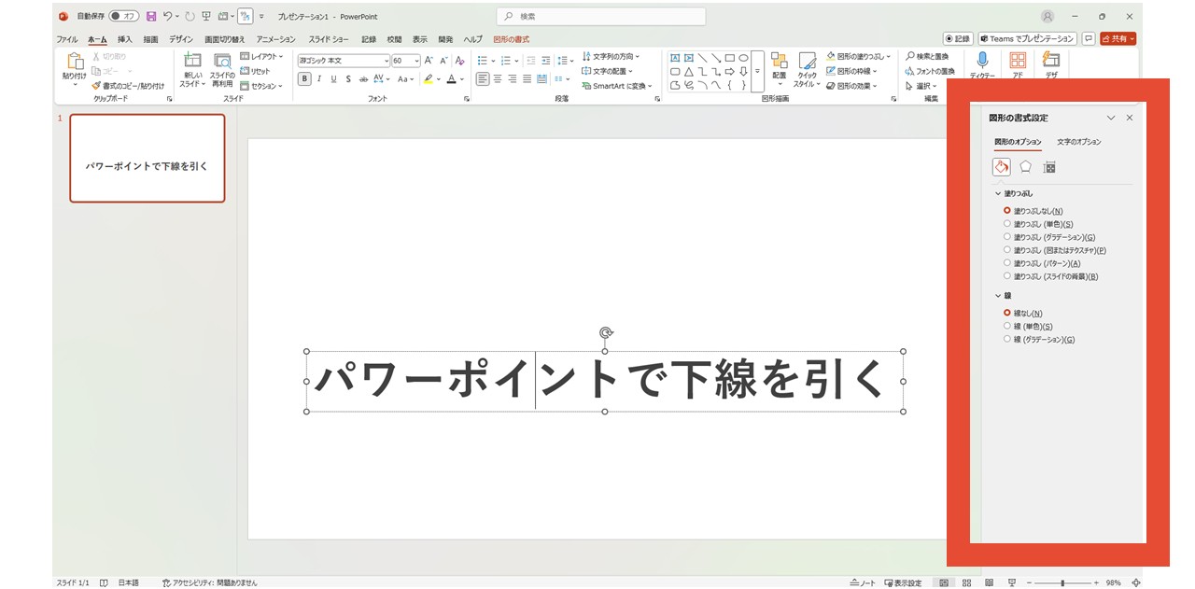Click the New Slide (新しいスライド) icon
Image resolution: width=1195 pixels, height=589 pixels.
(x=192, y=60)
